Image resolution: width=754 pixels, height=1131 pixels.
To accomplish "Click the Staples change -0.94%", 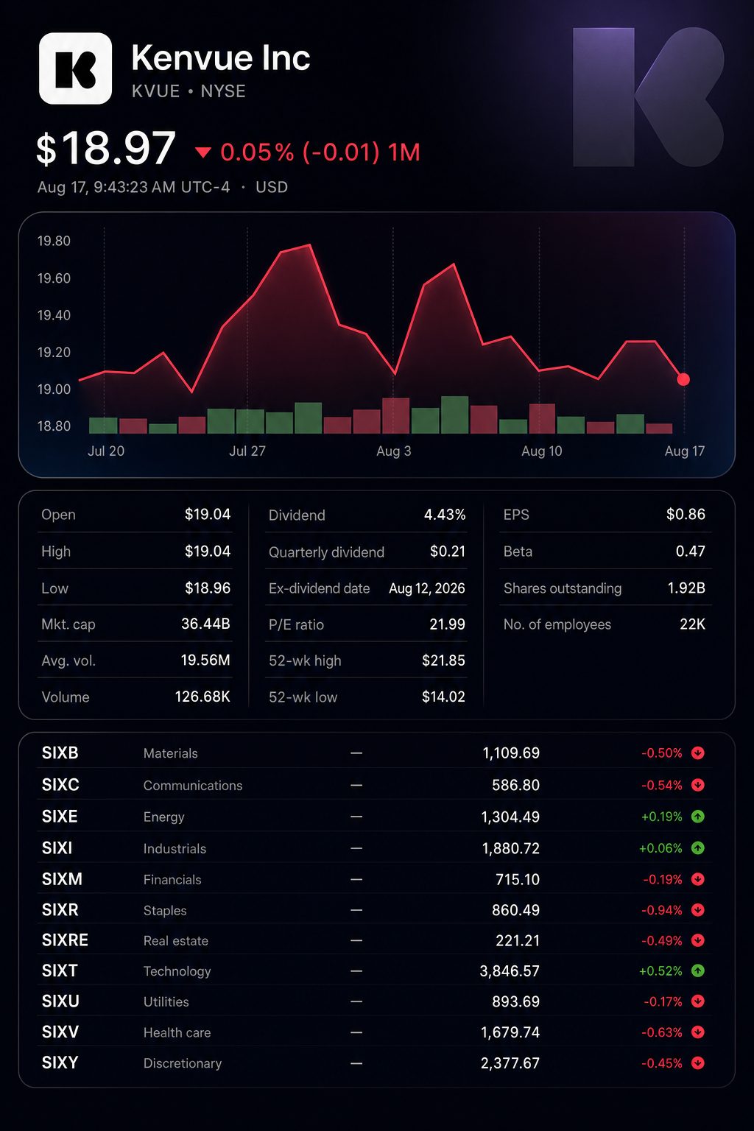I will 662,910.
